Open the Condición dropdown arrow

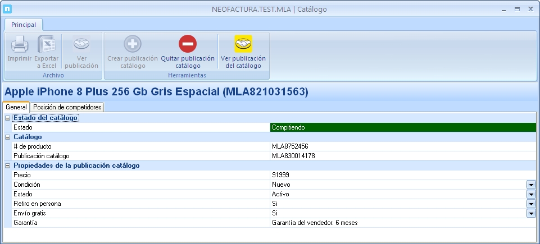(530, 185)
